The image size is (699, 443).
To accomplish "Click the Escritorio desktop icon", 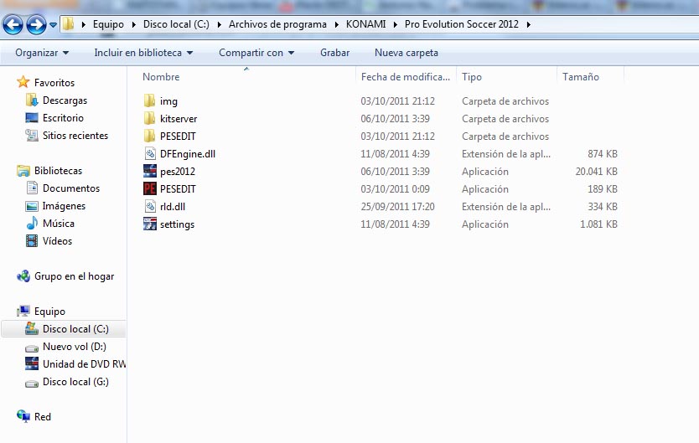I will point(32,117).
